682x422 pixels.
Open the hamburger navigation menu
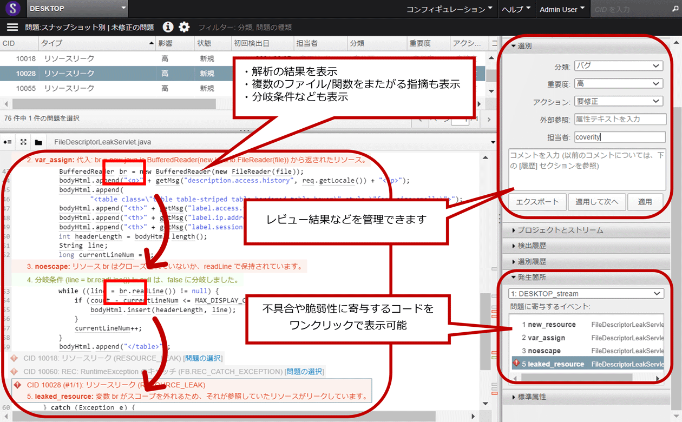[12, 27]
